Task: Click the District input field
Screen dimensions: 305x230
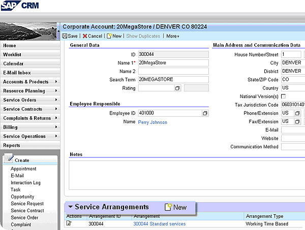Action: tap(293, 71)
